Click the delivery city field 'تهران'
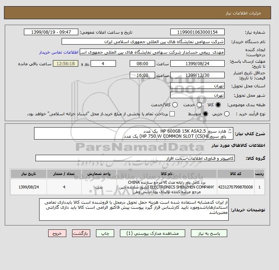 [x=197, y=95]
